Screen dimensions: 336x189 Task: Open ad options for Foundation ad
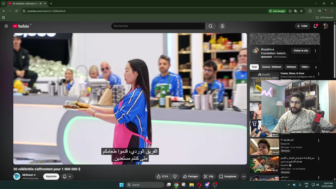point(315,51)
